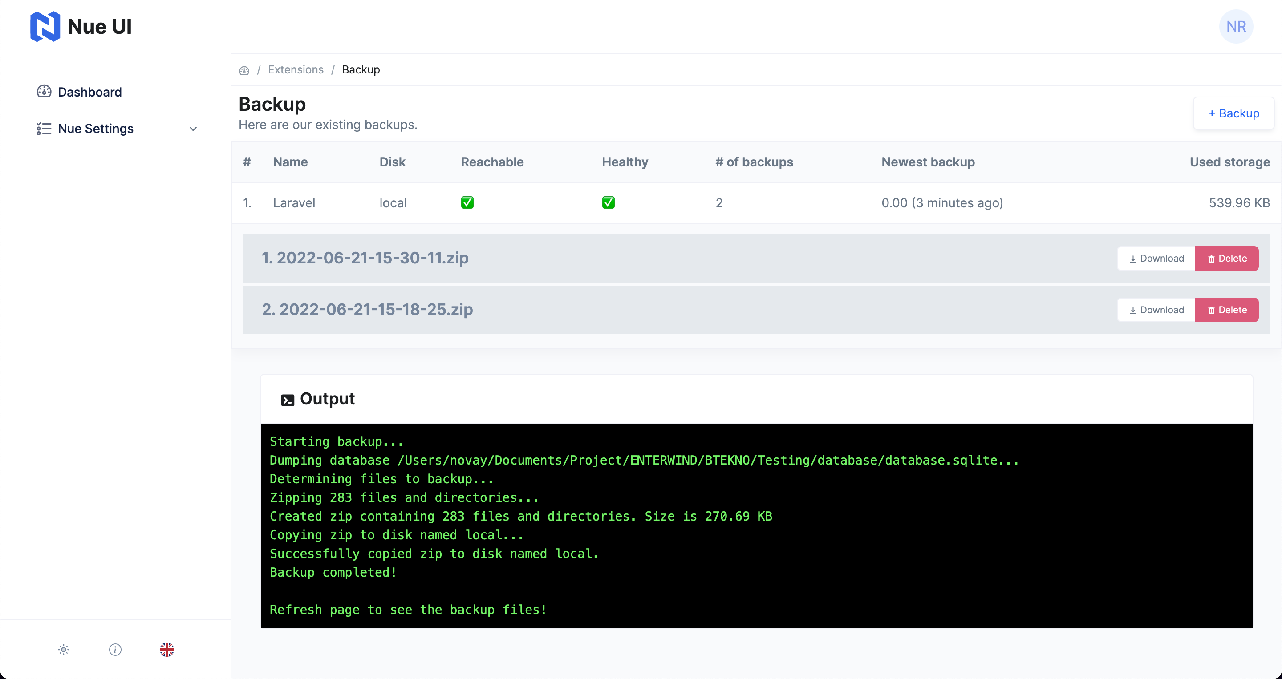Click the Reachable green checkmark

[x=467, y=202]
